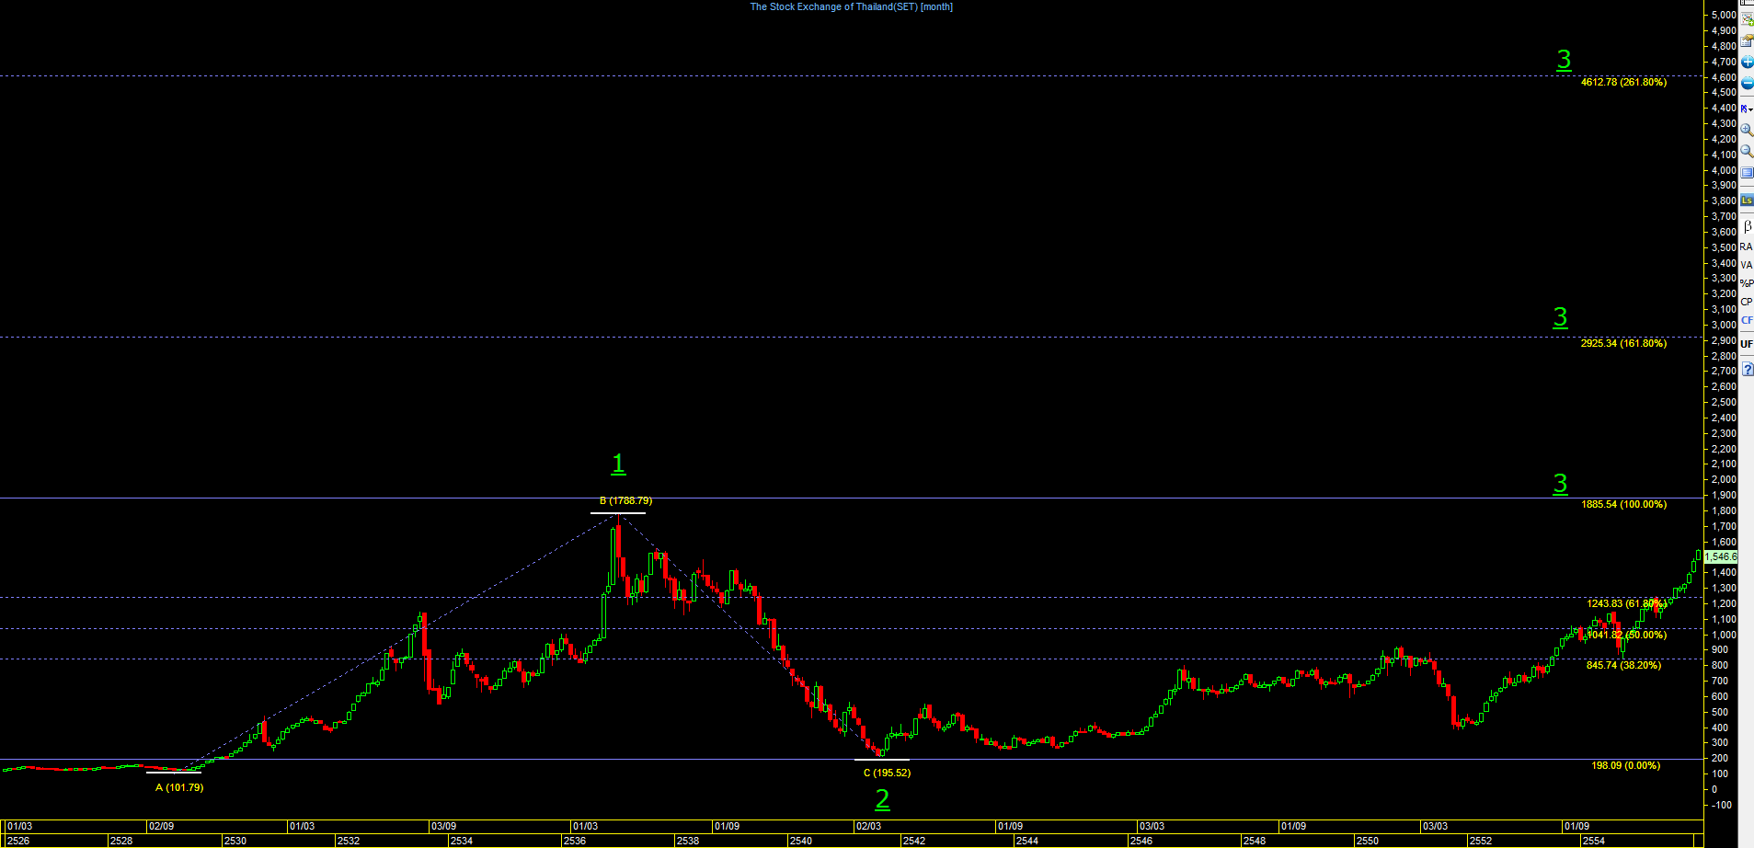Screen dimensions: 1754x848
Task: Click the UF toolbar button
Action: click(1747, 344)
